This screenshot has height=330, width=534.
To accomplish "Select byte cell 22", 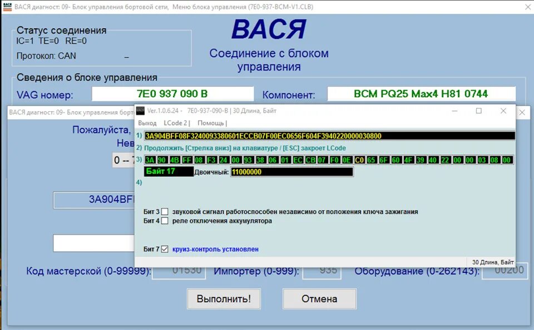I will pyautogui.click(x=445, y=160).
